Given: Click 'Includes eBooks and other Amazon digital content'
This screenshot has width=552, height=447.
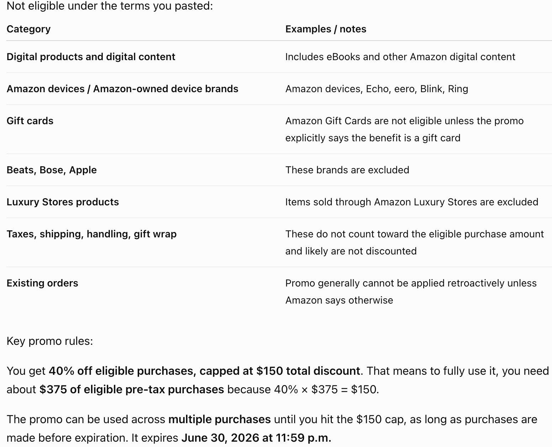Looking at the screenshot, I should (400, 57).
